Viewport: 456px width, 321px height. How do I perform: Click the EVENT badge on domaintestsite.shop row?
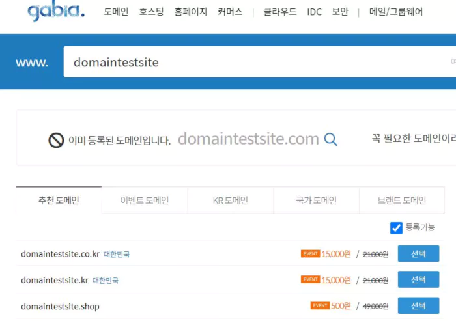(x=320, y=305)
